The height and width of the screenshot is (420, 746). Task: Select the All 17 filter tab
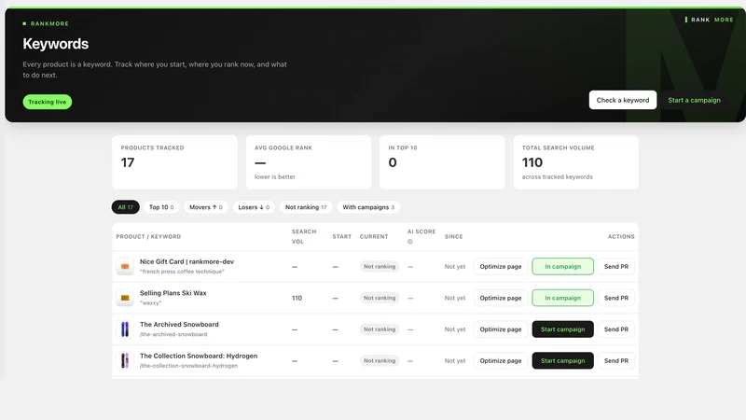pos(126,207)
